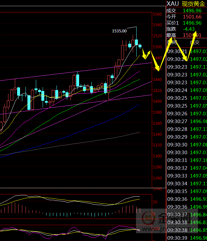
Task: Click the 1540 price axis label
Action: pyautogui.click(x=157, y=25)
